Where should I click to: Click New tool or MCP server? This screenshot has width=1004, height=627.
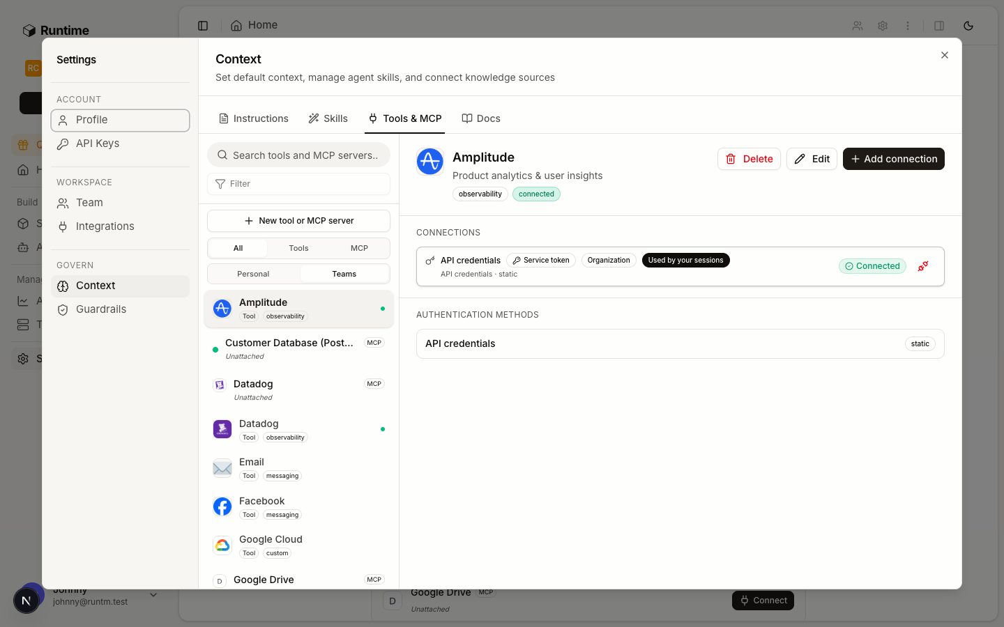[x=298, y=221]
